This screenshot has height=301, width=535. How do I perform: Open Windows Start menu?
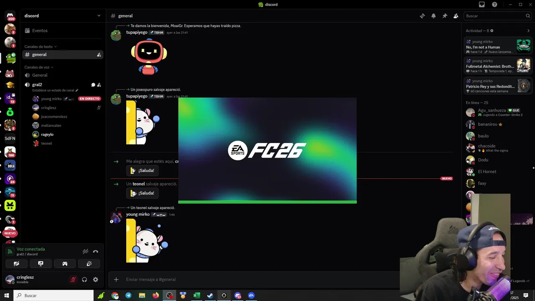point(6,296)
